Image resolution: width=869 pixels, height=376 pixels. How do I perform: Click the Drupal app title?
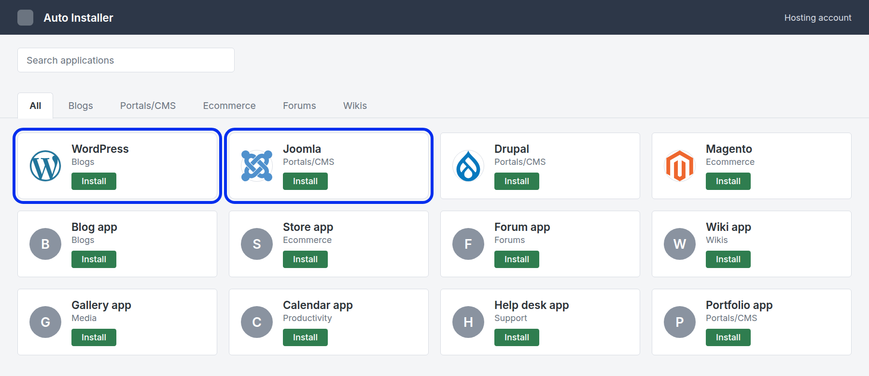click(512, 149)
